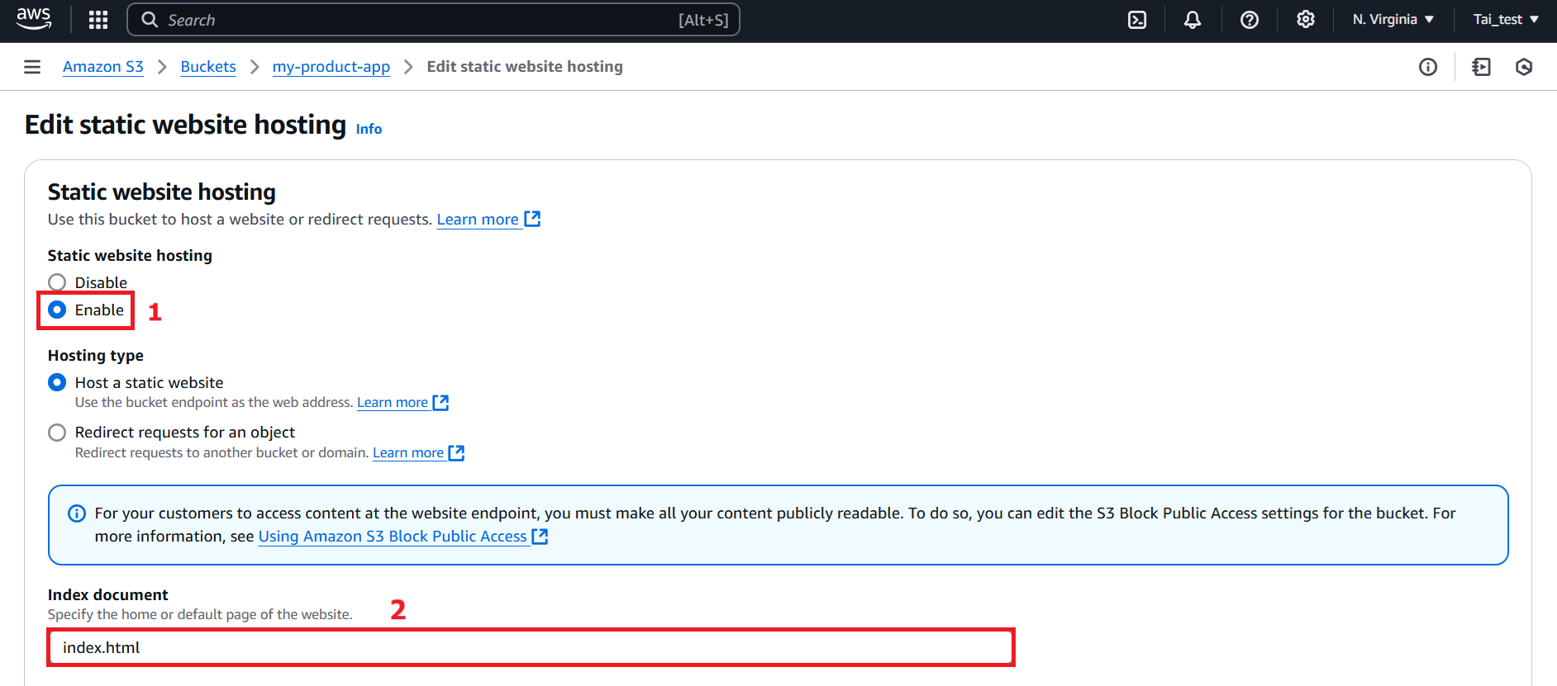This screenshot has width=1557, height=686.
Task: Click external icon beside redirect Learn more
Action: [457, 452]
